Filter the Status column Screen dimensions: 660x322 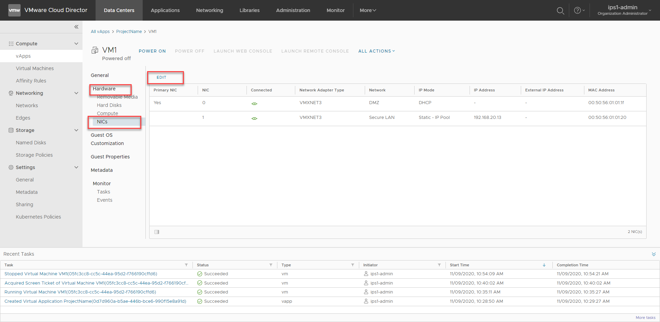pos(271,265)
